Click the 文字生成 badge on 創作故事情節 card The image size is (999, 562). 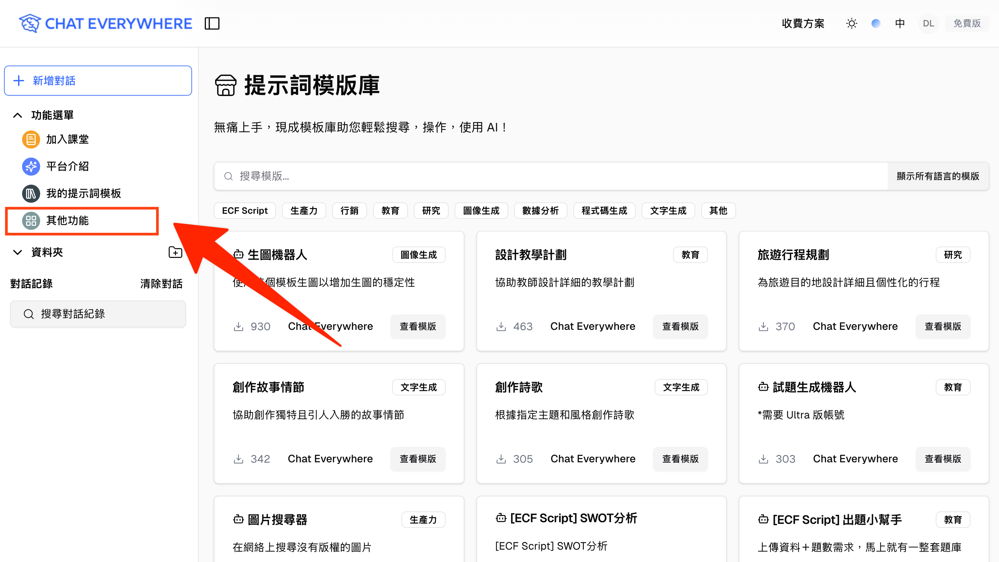point(419,387)
